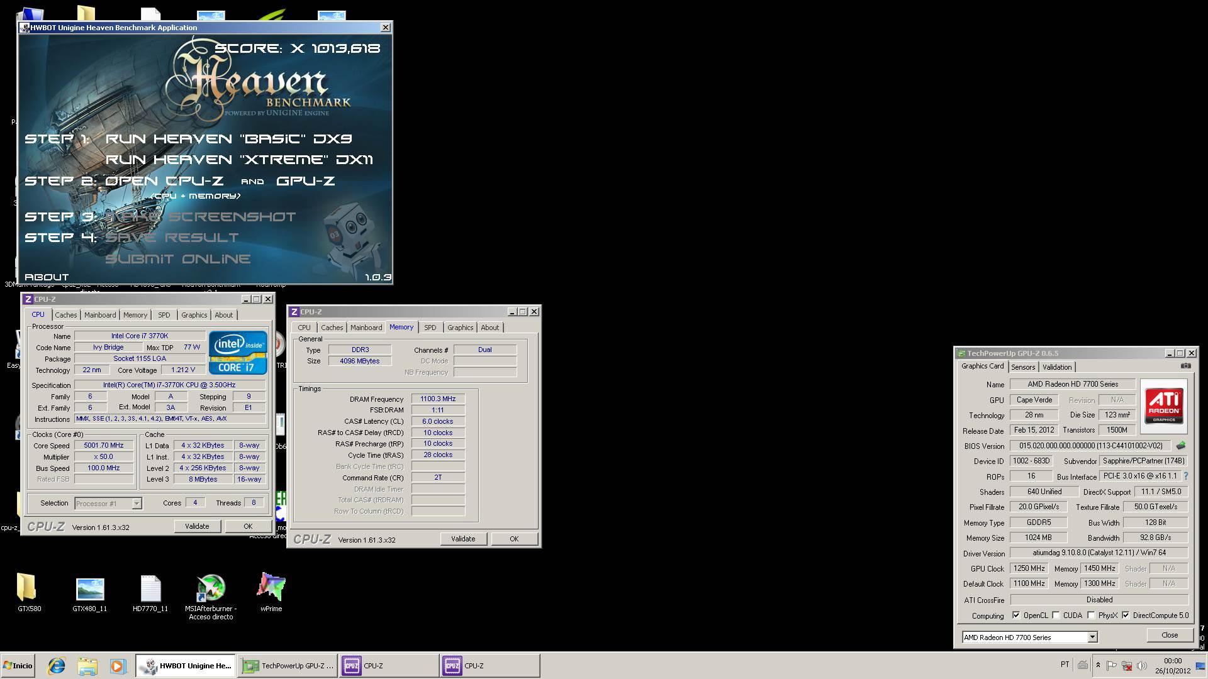Toggle the PhysX checkbox in GPU-Z
Screen dimensions: 1208x679
1091,616
